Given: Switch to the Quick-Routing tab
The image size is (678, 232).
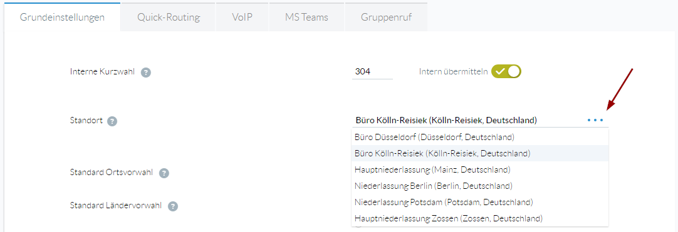Looking at the screenshot, I should click(168, 18).
